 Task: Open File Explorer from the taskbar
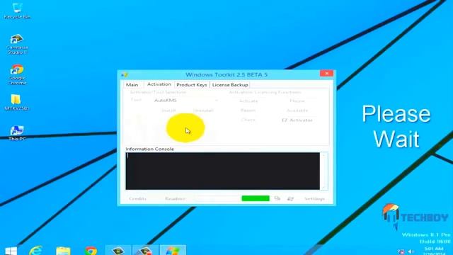(63, 251)
